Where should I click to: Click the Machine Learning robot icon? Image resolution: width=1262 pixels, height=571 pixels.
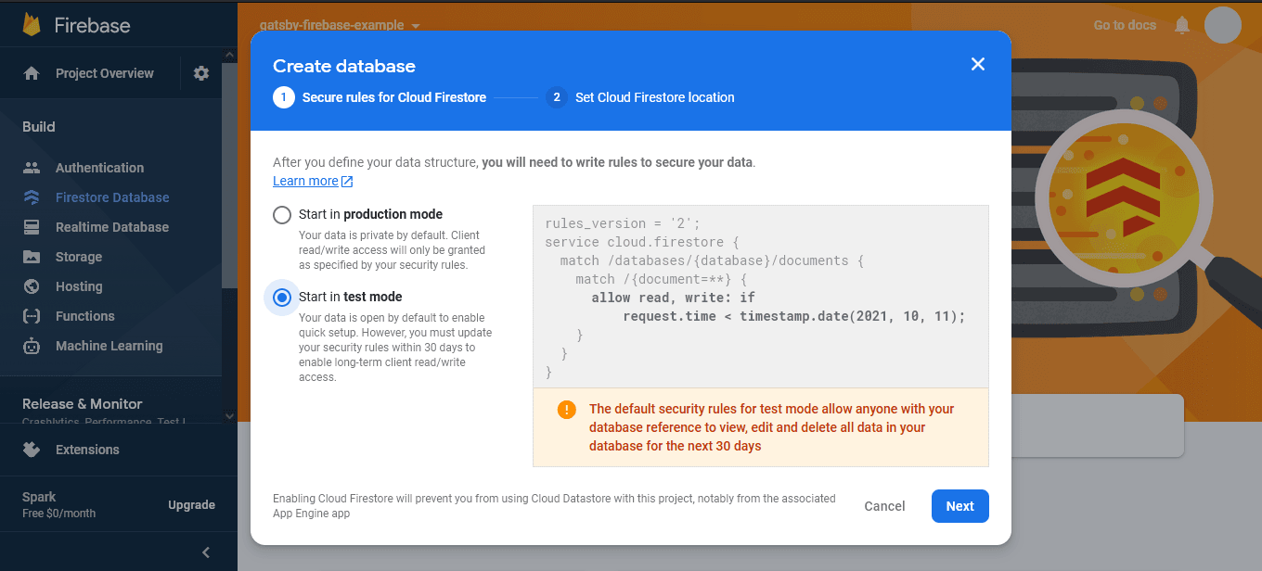(x=32, y=346)
